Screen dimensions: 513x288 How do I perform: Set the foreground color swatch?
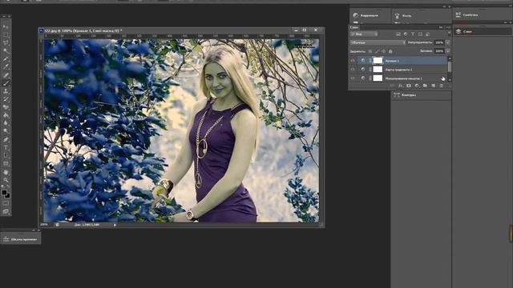pyautogui.click(x=4, y=192)
